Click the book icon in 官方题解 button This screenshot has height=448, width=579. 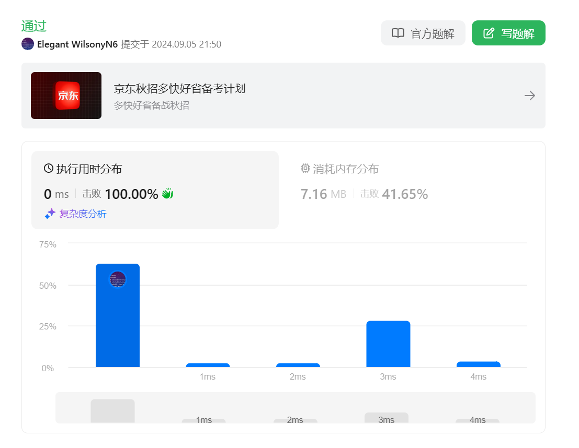398,33
